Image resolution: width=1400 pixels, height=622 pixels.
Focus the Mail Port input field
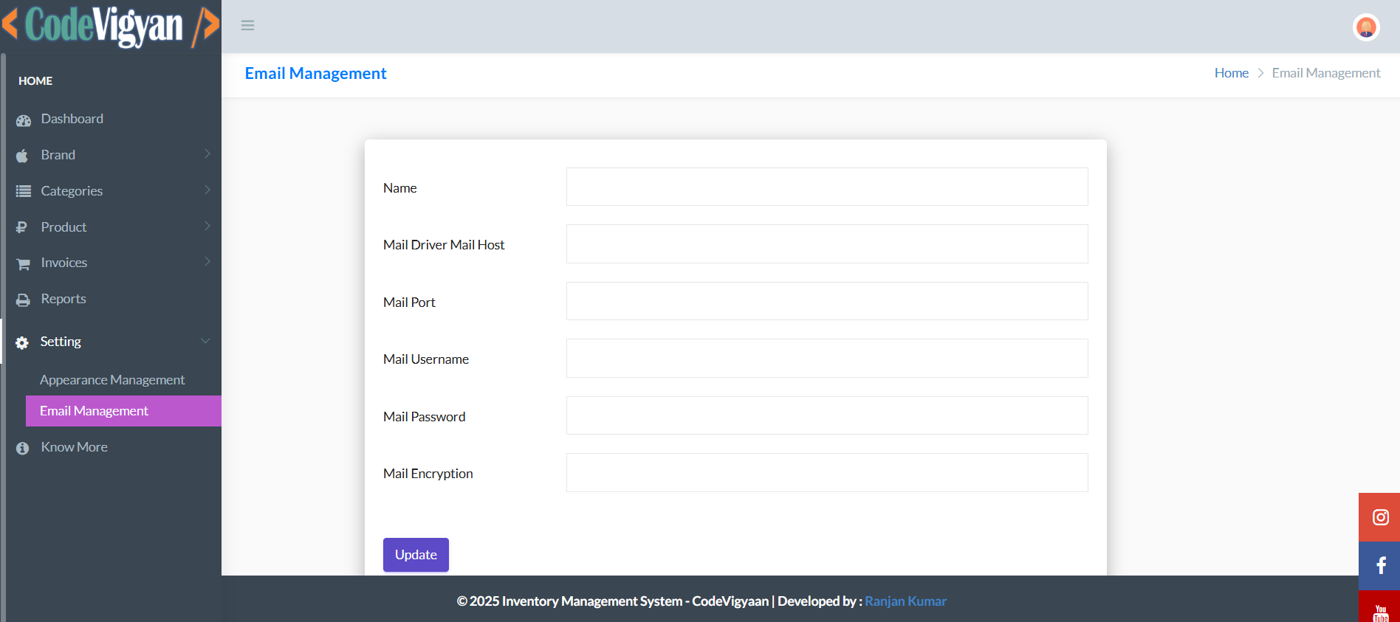pyautogui.click(x=826, y=301)
